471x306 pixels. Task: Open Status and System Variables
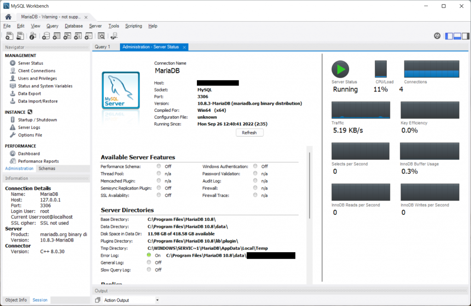click(45, 86)
